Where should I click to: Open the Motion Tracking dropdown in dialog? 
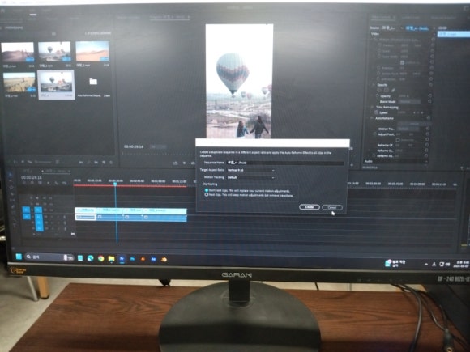point(251,177)
